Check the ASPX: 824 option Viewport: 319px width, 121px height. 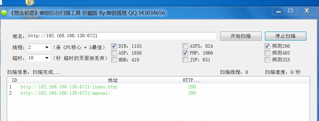(x=185, y=46)
